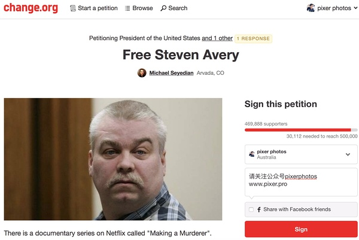This screenshot has width=359, height=240.
Task: Click the Facebook logo icon
Action: (258, 209)
